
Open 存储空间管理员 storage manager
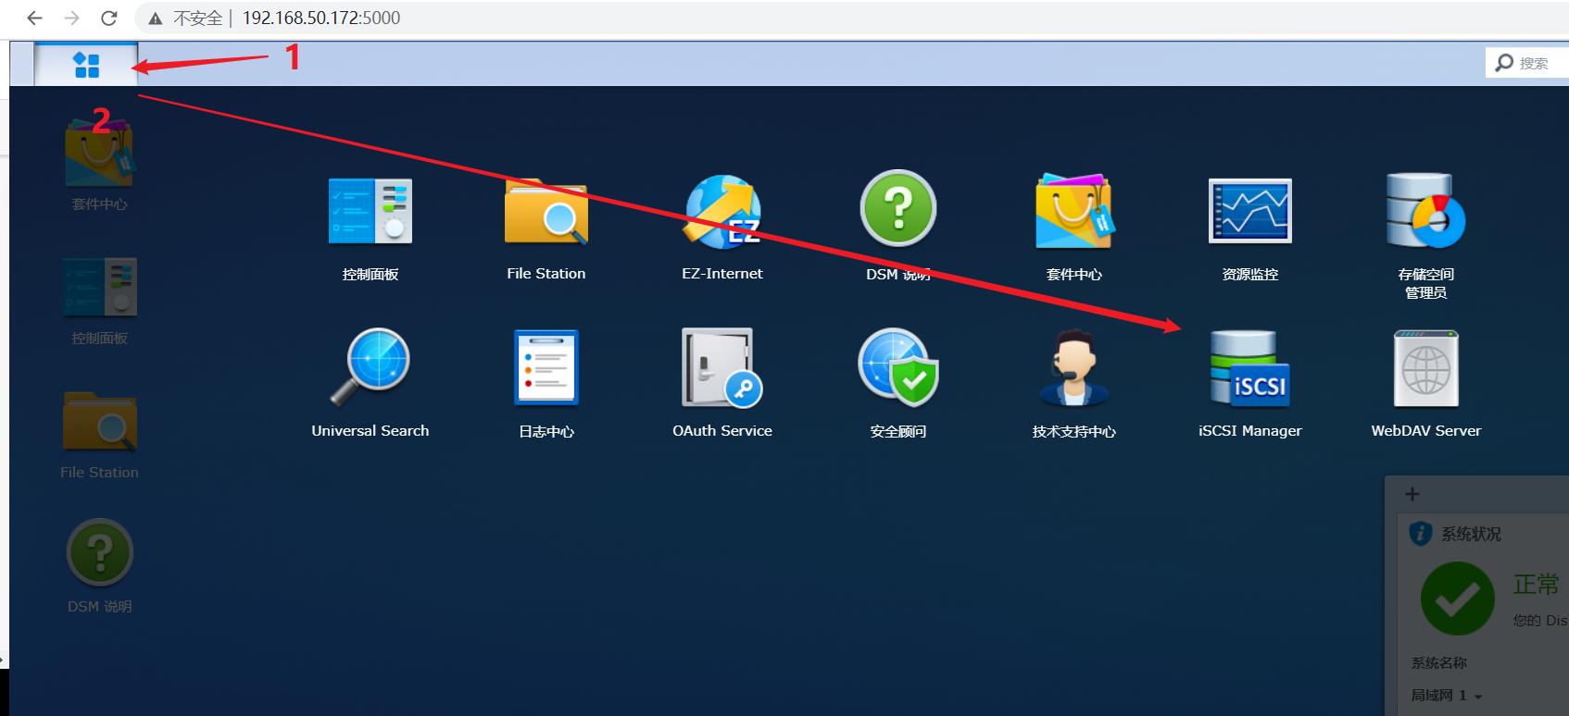click(x=1426, y=211)
